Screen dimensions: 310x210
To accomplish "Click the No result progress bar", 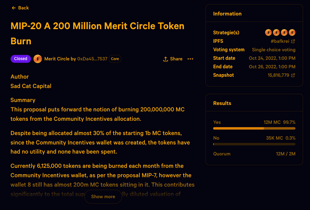I will coord(254,144).
